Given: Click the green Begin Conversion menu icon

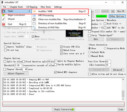Looking at the screenshot, I should 4,15.
